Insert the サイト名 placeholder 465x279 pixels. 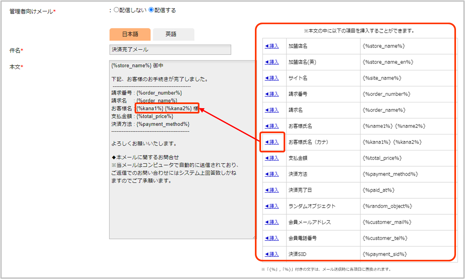point(272,78)
